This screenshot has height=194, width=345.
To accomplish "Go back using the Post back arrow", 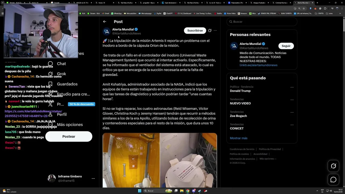I will 105,22.
